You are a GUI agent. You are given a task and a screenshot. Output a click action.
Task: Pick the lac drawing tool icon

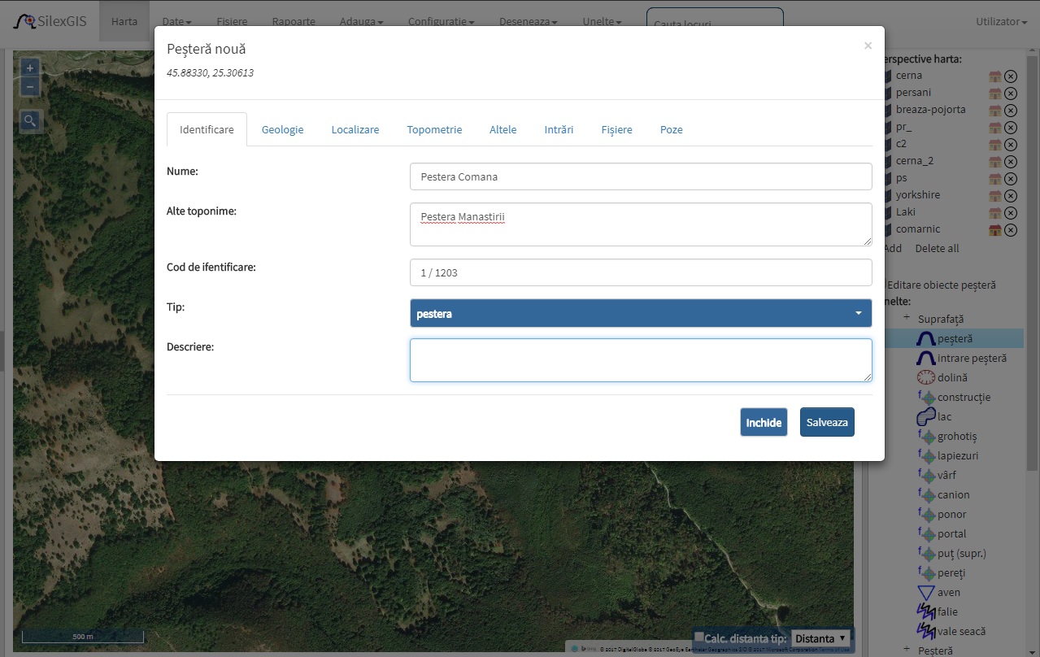(x=925, y=416)
